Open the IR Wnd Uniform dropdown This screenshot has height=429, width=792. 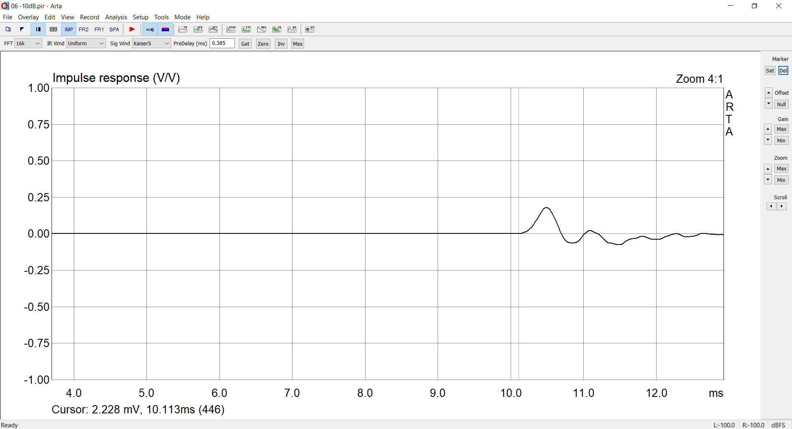pyautogui.click(x=86, y=43)
